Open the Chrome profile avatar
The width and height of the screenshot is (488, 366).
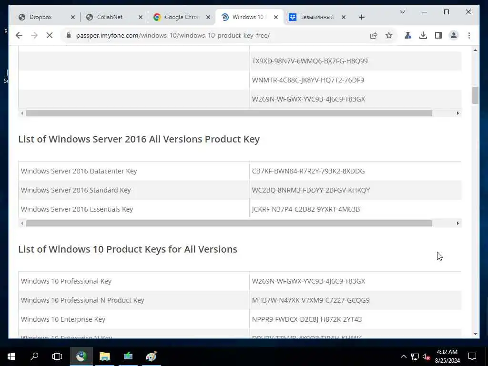[454, 35]
